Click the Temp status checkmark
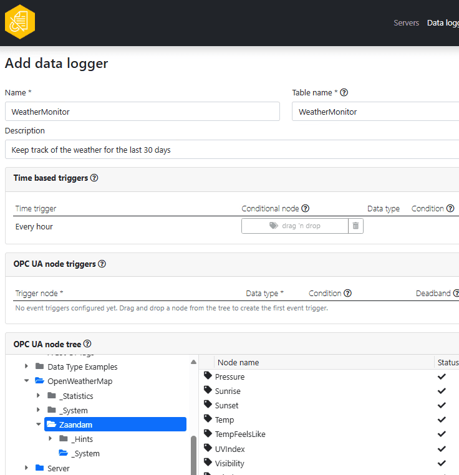The width and height of the screenshot is (459, 475). (x=442, y=420)
